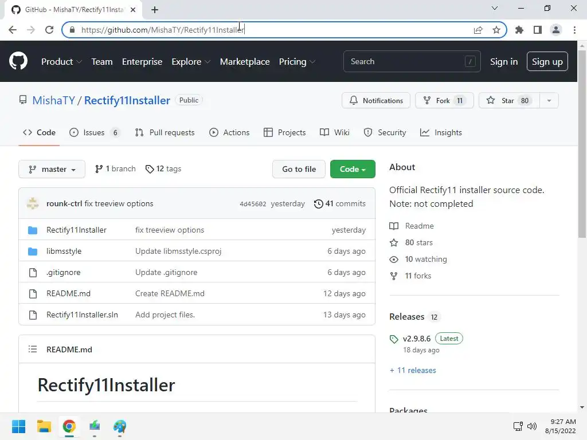The width and height of the screenshot is (587, 440).
Task: Open the Chrome three-dot menu
Action: 574,30
